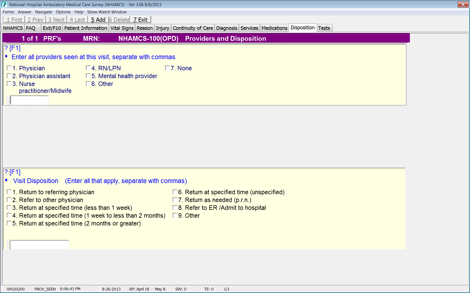Click the NHAMCS application icon in title bar
Viewport: 470px width, 293px height.
(4, 4)
